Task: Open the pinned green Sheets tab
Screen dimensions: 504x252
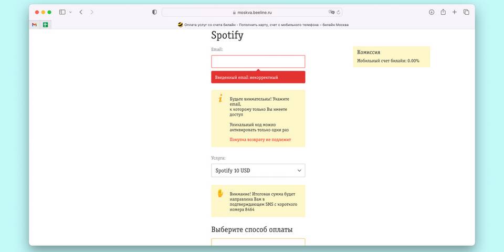Action: (46, 25)
